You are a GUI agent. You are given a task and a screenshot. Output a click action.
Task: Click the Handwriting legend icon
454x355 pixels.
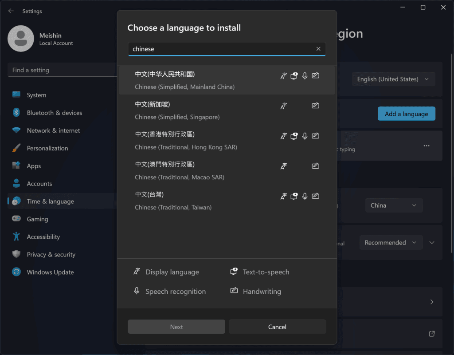click(234, 291)
